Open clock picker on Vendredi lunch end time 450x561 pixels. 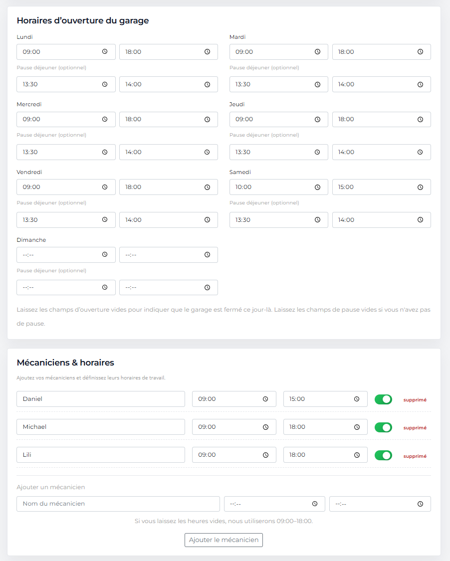(x=208, y=219)
